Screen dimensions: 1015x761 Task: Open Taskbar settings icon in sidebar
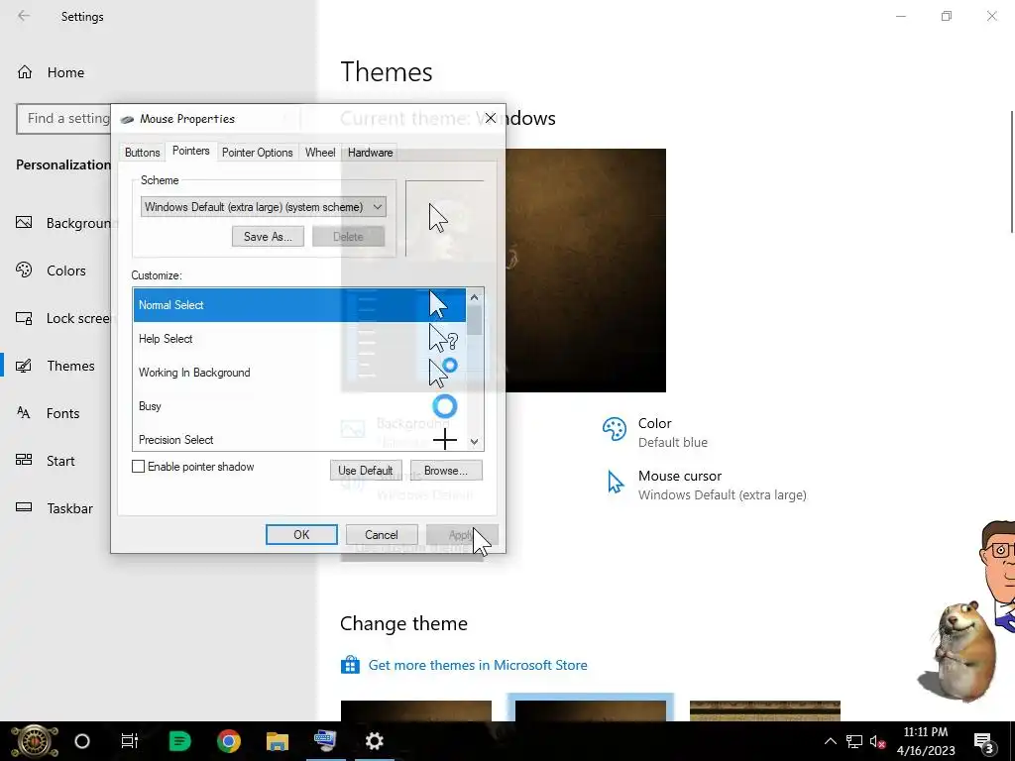24,507
